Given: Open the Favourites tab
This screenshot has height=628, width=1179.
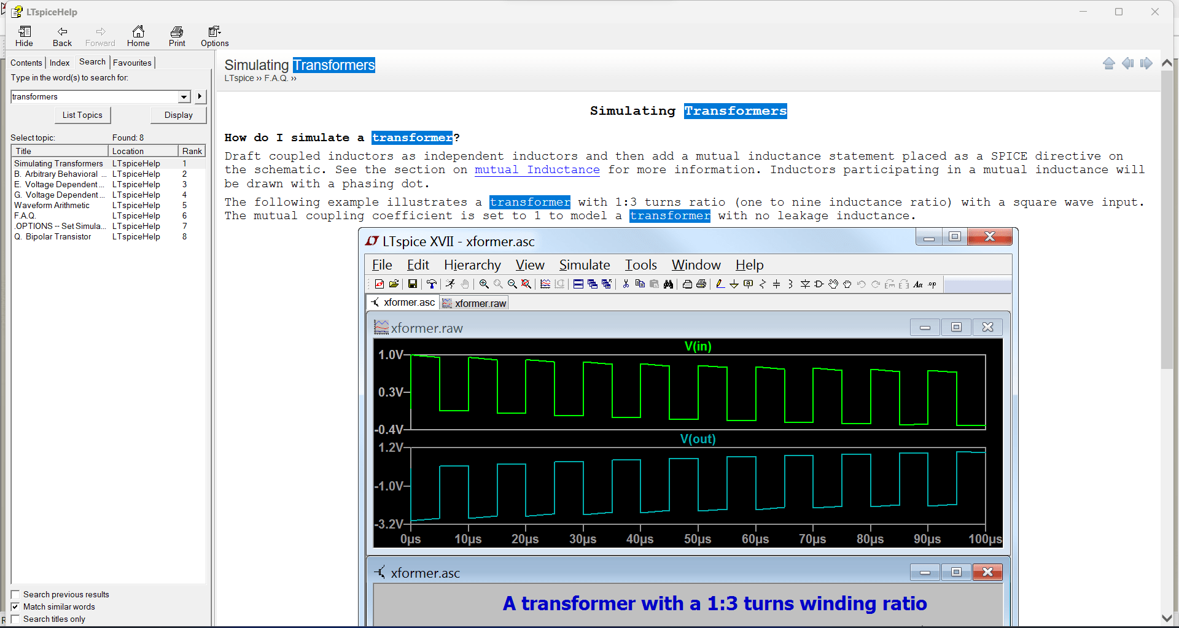Looking at the screenshot, I should [132, 63].
